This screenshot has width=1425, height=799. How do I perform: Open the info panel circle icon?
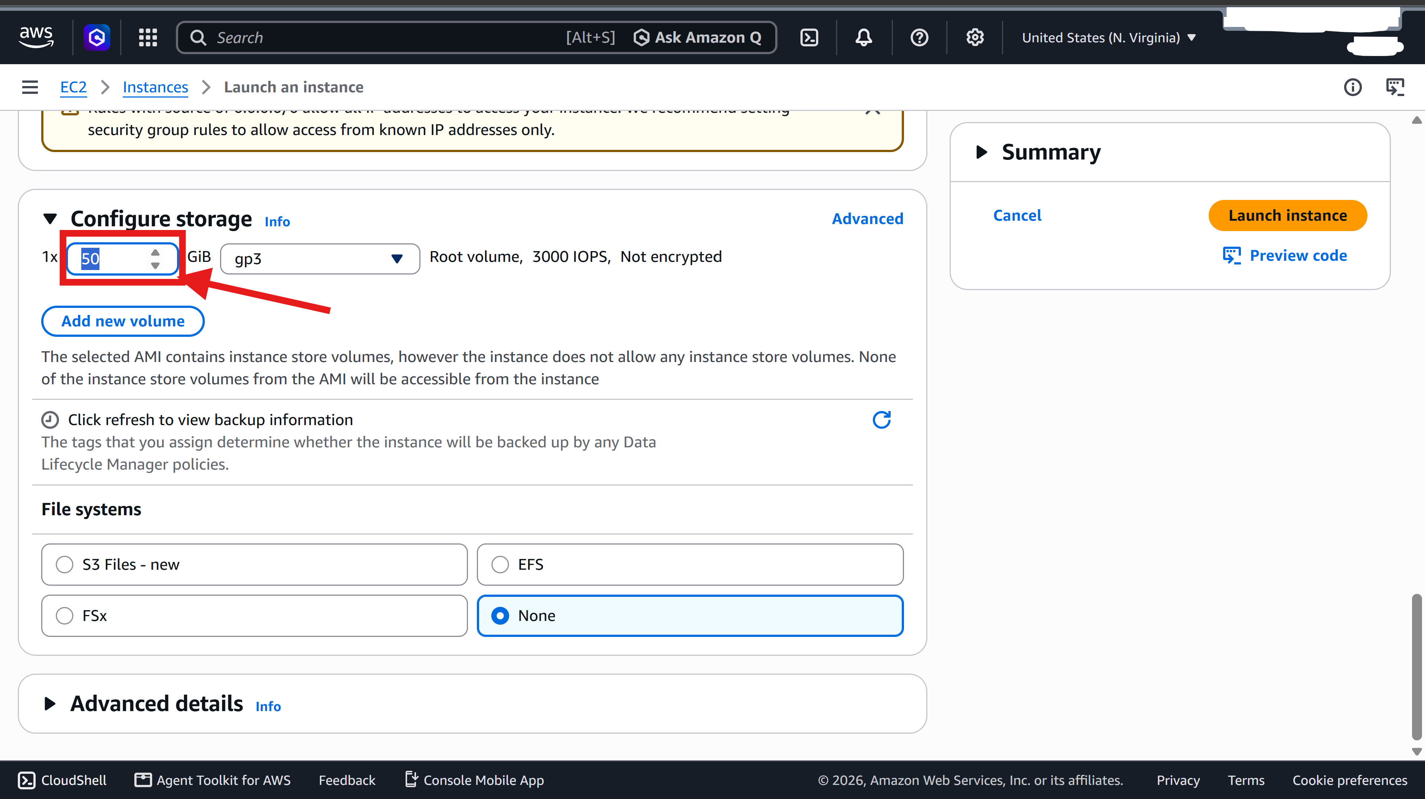pyautogui.click(x=1353, y=87)
